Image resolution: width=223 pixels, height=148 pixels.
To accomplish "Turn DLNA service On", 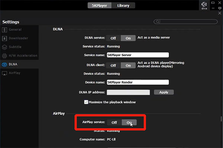I will [x=128, y=38].
